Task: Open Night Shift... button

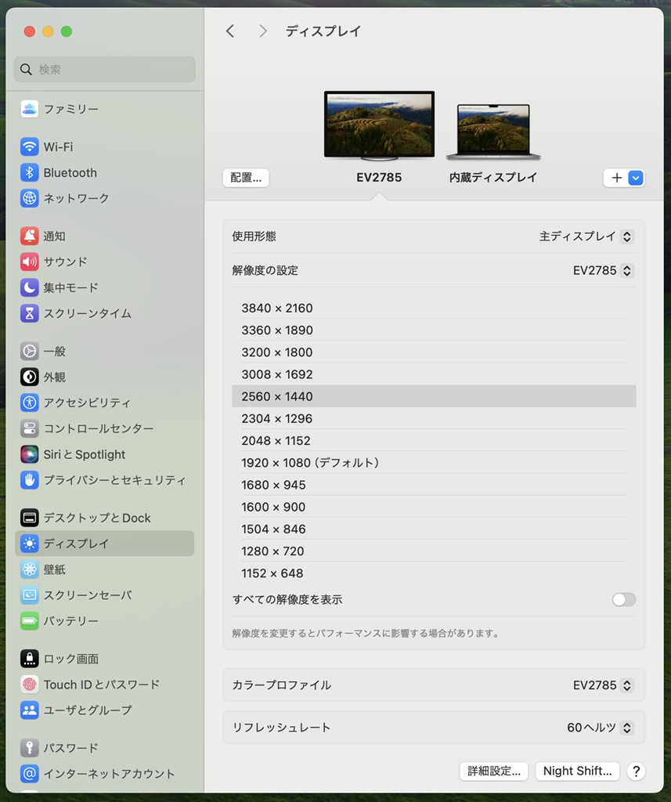Action: [x=577, y=771]
